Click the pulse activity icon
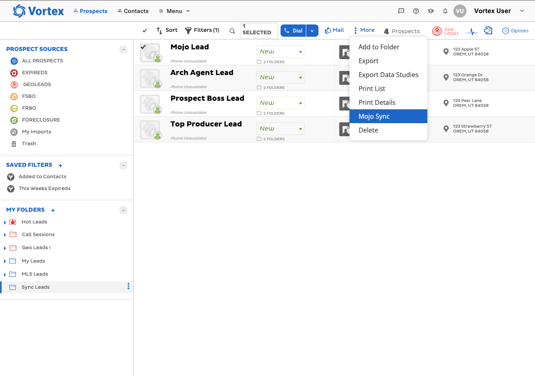 (x=471, y=31)
